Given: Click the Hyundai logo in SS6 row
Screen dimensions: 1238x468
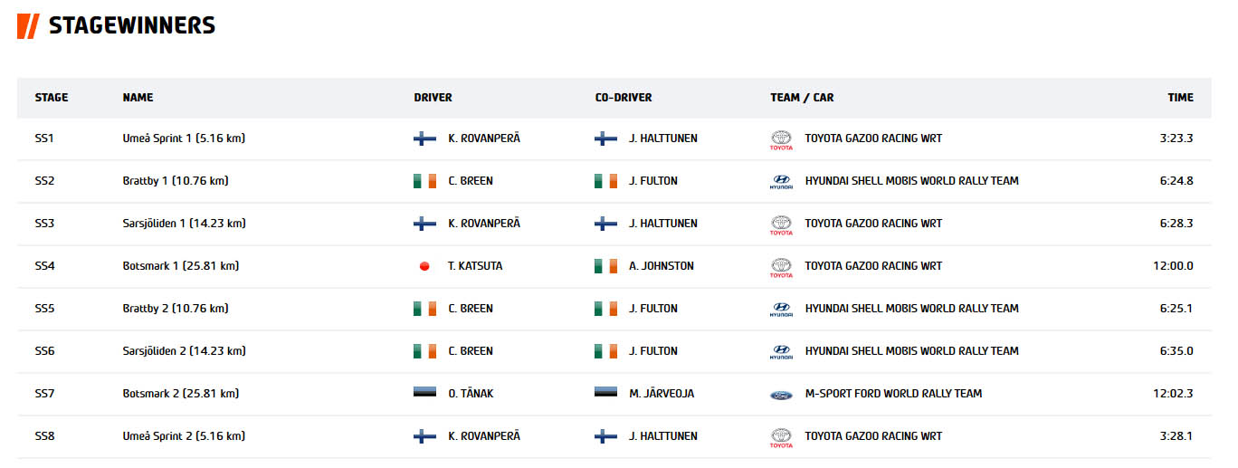Looking at the screenshot, I should point(780,352).
